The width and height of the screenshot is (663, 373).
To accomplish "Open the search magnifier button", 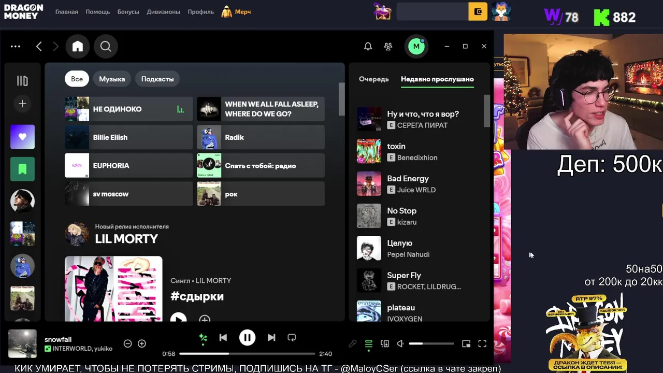I will point(106,47).
